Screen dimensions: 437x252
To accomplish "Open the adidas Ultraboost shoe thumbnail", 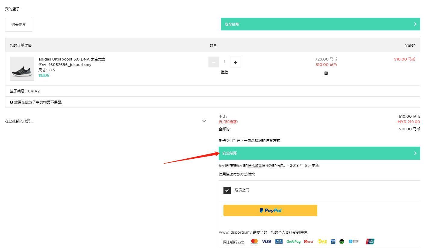I will (x=22, y=69).
